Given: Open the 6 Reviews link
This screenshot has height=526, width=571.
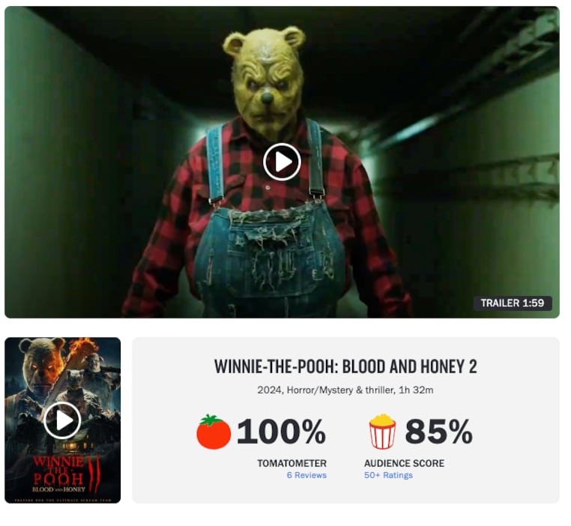Looking at the screenshot, I should (x=306, y=475).
